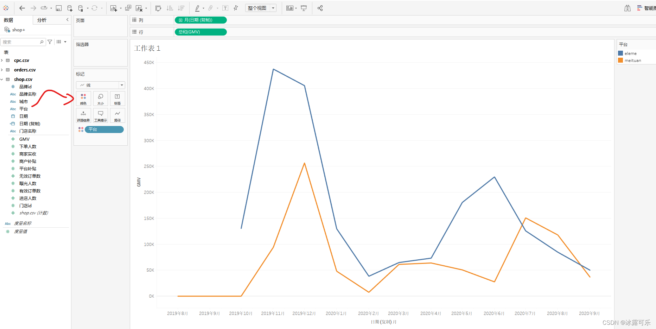The width and height of the screenshot is (656, 329).
Task: Collapse the shop.csv table
Action: (2, 80)
